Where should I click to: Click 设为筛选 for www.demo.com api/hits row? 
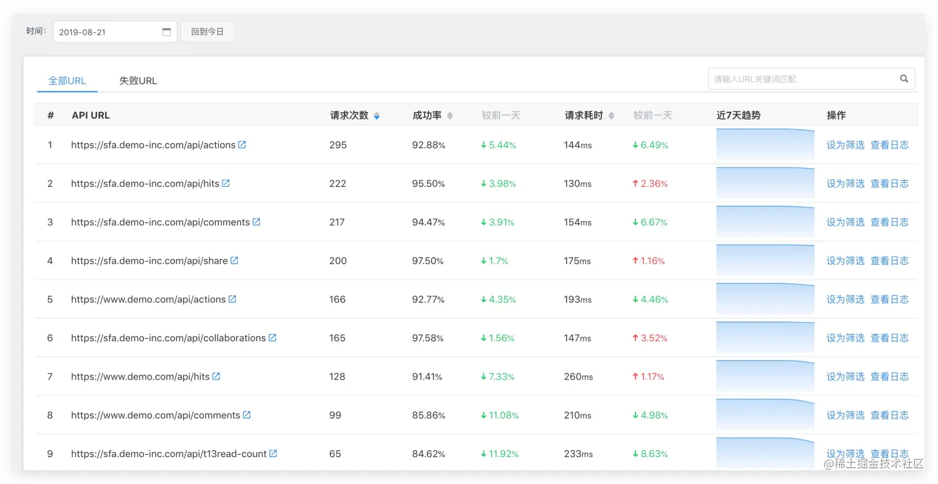845,377
